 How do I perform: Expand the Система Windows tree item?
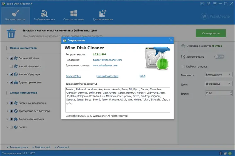pyautogui.click(x=7, y=58)
